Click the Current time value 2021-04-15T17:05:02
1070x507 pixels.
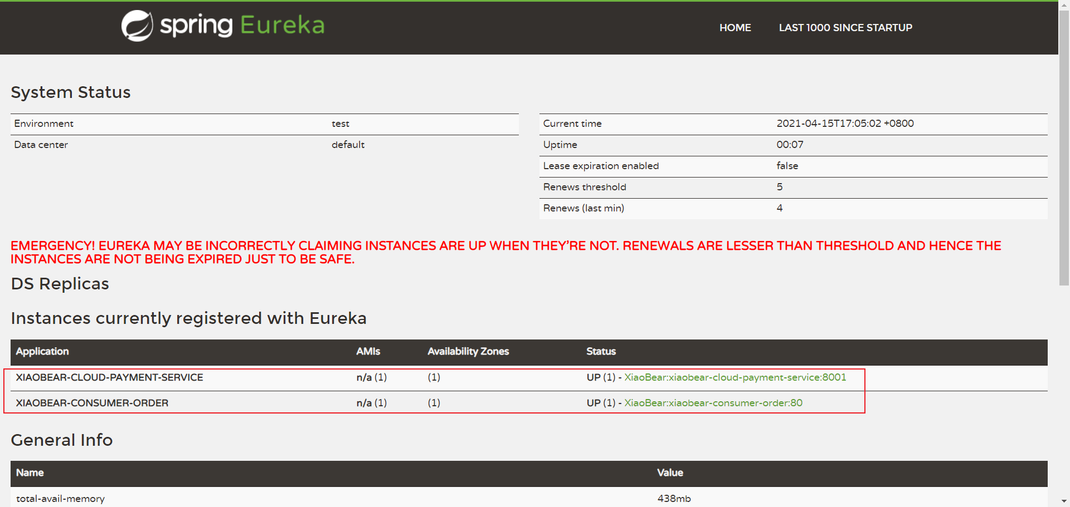845,124
